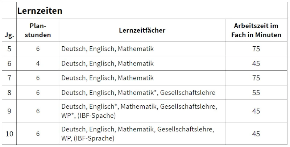This screenshot has width=290, height=147.
Task: Click the 75 minutes cell for grade 7
Action: (256, 78)
